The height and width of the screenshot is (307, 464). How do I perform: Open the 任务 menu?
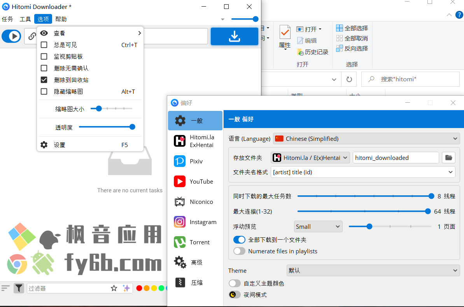click(7, 19)
